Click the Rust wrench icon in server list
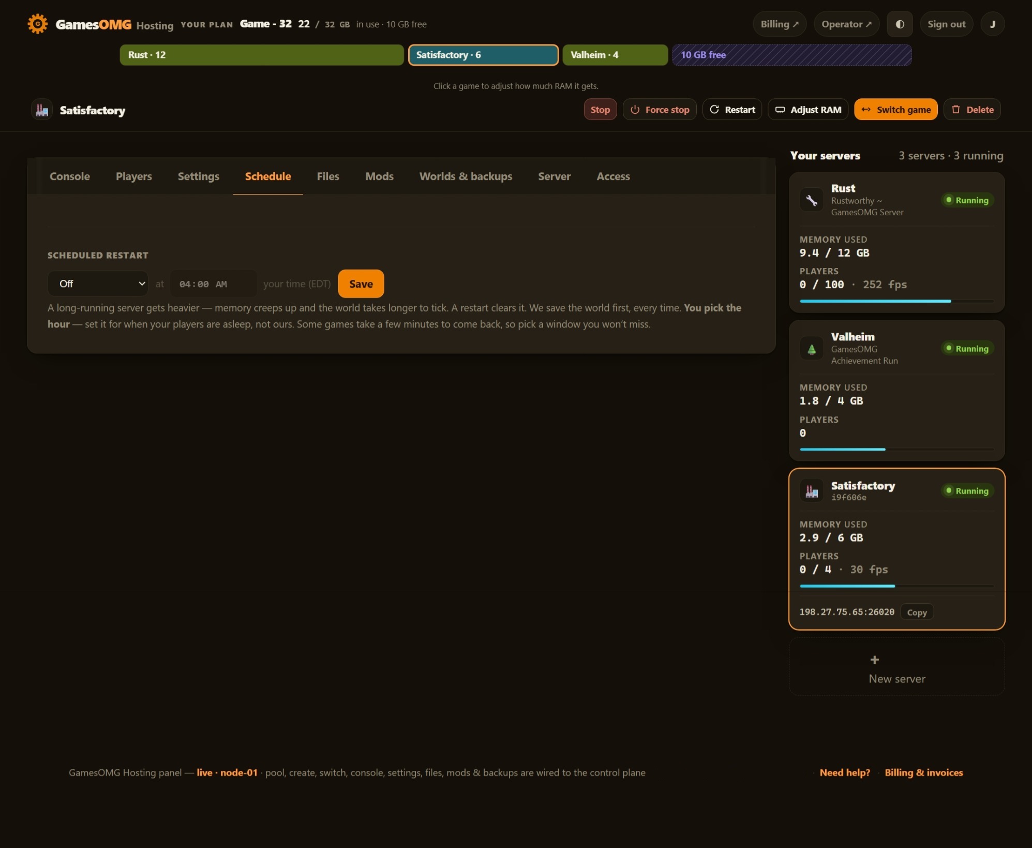Screen dimensions: 1032x848 (812, 200)
